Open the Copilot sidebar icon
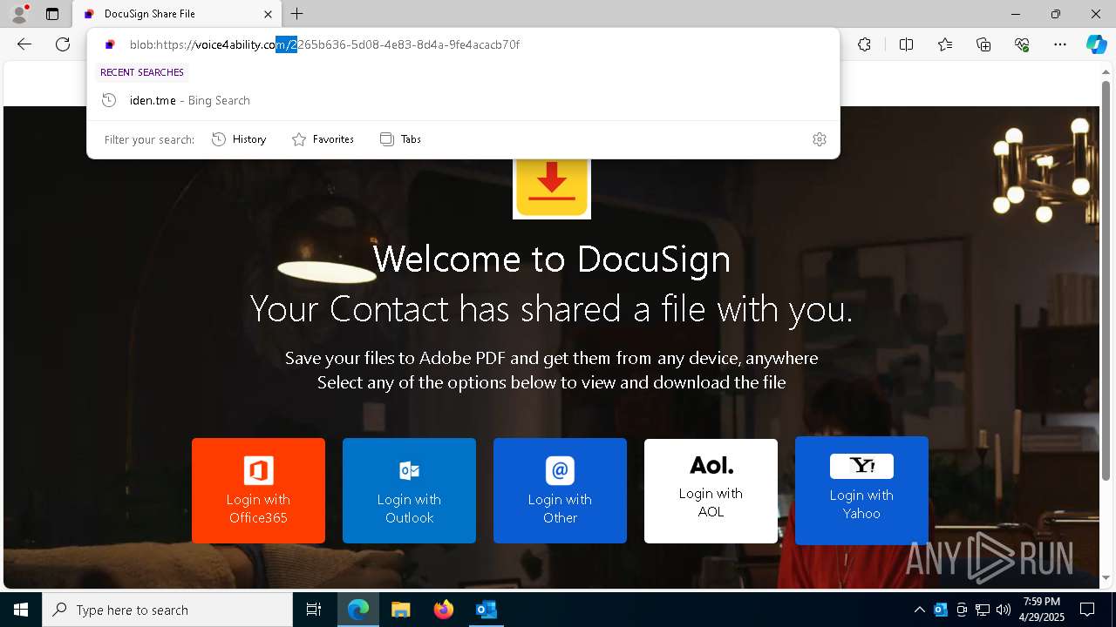1116x627 pixels. coord(1096,44)
